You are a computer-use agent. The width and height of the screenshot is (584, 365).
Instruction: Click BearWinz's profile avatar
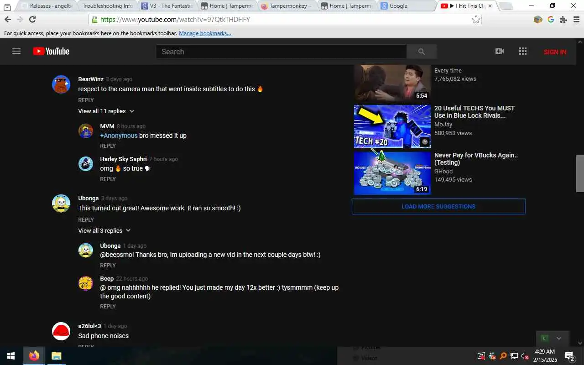61,84
